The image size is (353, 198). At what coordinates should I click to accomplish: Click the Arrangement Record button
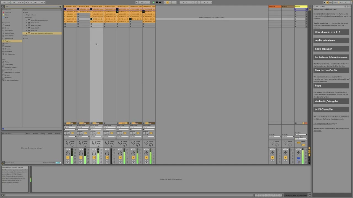click(x=160, y=2)
